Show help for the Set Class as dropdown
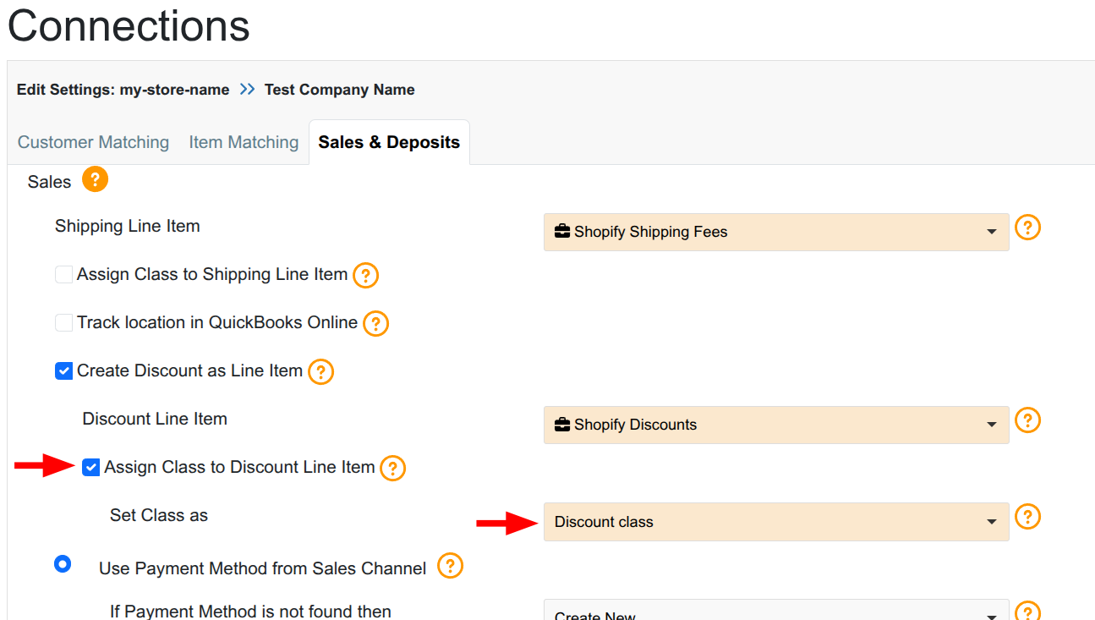The image size is (1095, 620). (1027, 517)
